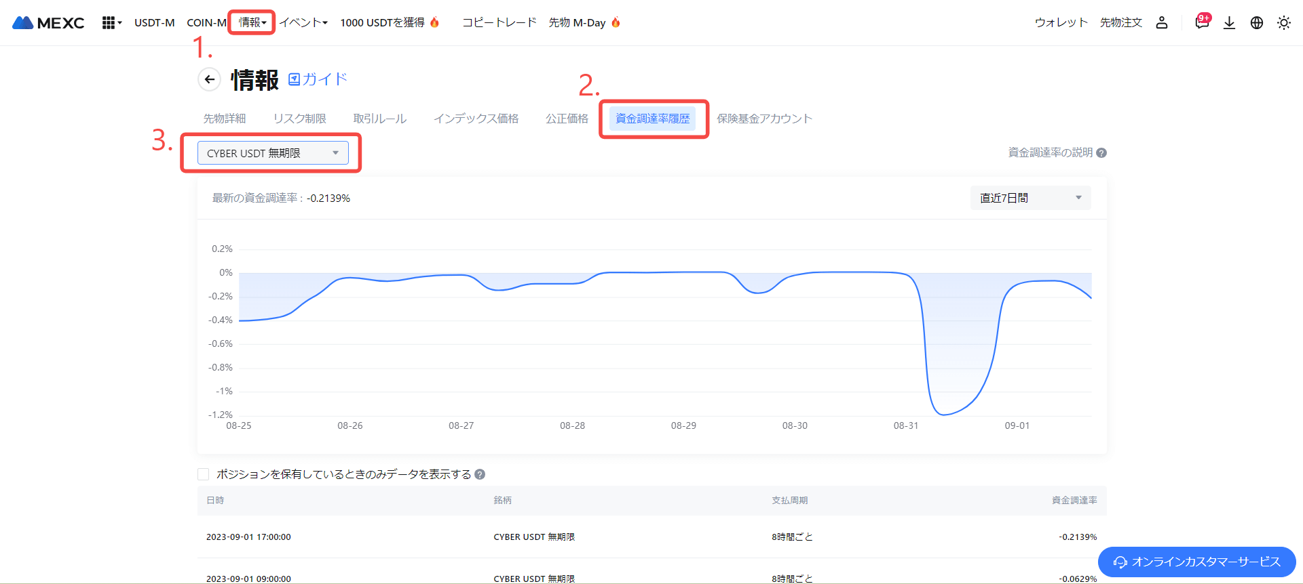Enable the position-only data checkbox
Image resolution: width=1303 pixels, height=584 pixels.
204,474
